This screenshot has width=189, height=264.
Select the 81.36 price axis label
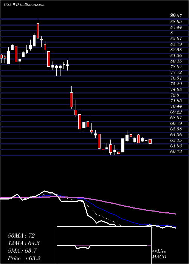click(x=176, y=55)
